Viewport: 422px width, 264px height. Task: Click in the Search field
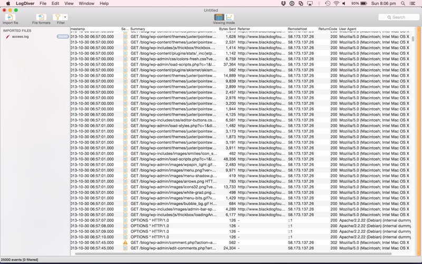[x=399, y=17]
